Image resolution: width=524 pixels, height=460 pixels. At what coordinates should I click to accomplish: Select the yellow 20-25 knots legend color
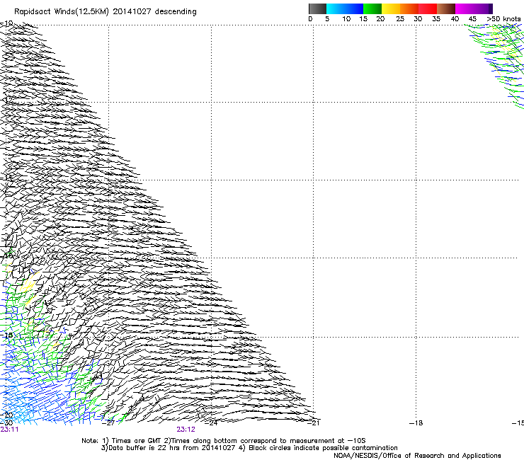391,8
